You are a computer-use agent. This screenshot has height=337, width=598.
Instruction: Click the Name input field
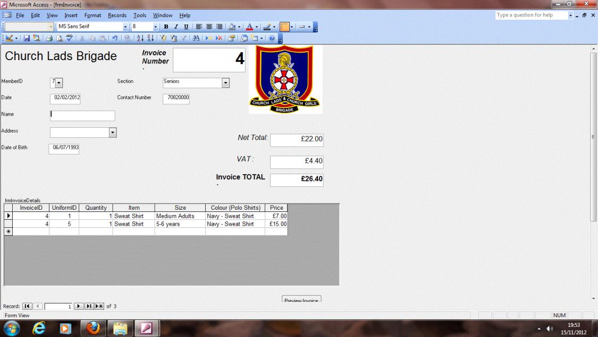click(x=82, y=116)
